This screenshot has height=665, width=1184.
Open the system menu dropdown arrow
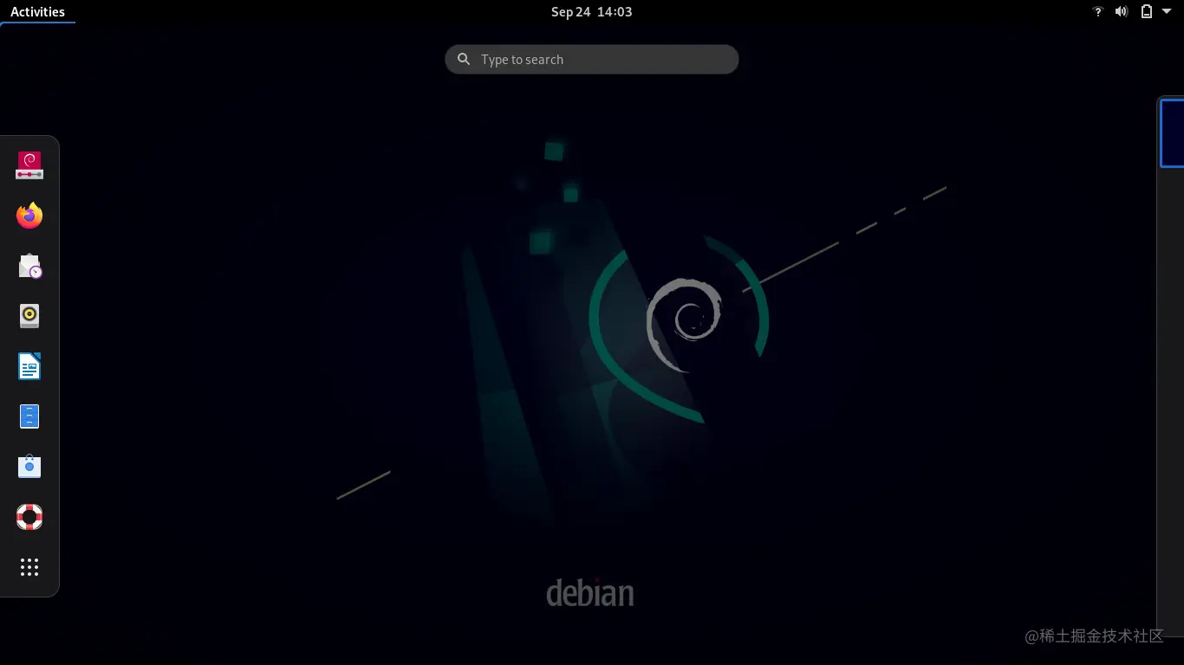1166,11
